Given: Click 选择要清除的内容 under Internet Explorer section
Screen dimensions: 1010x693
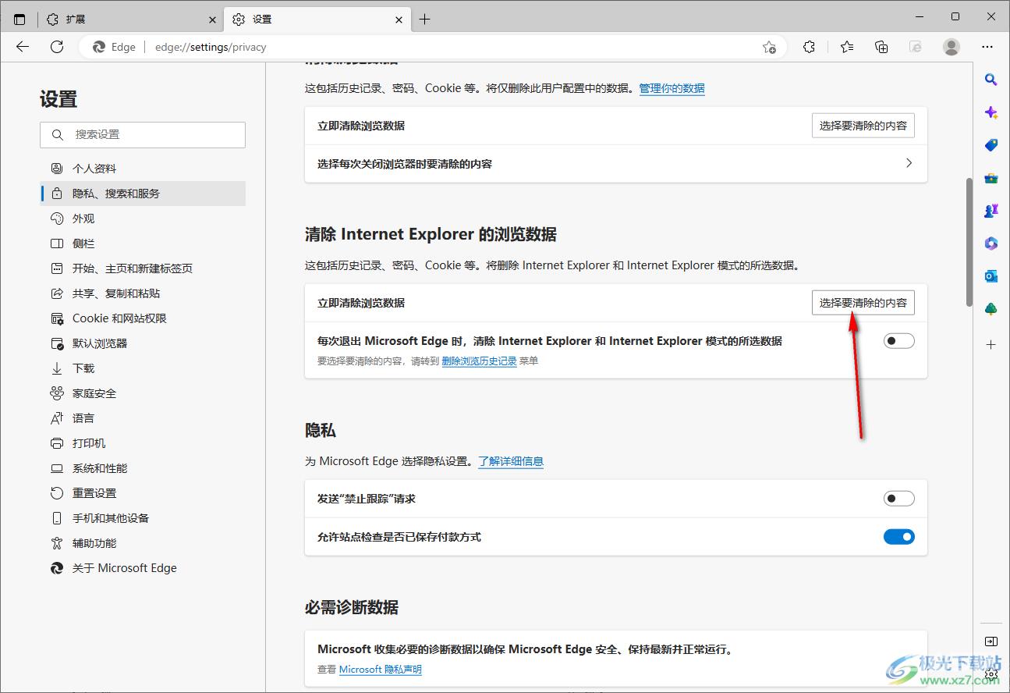Looking at the screenshot, I should (x=863, y=303).
